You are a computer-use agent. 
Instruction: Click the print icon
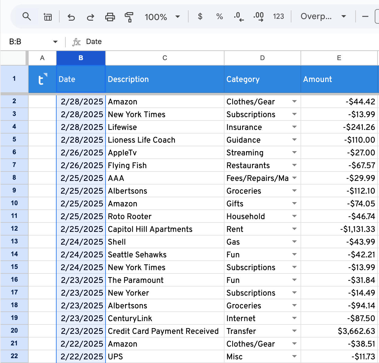[110, 17]
